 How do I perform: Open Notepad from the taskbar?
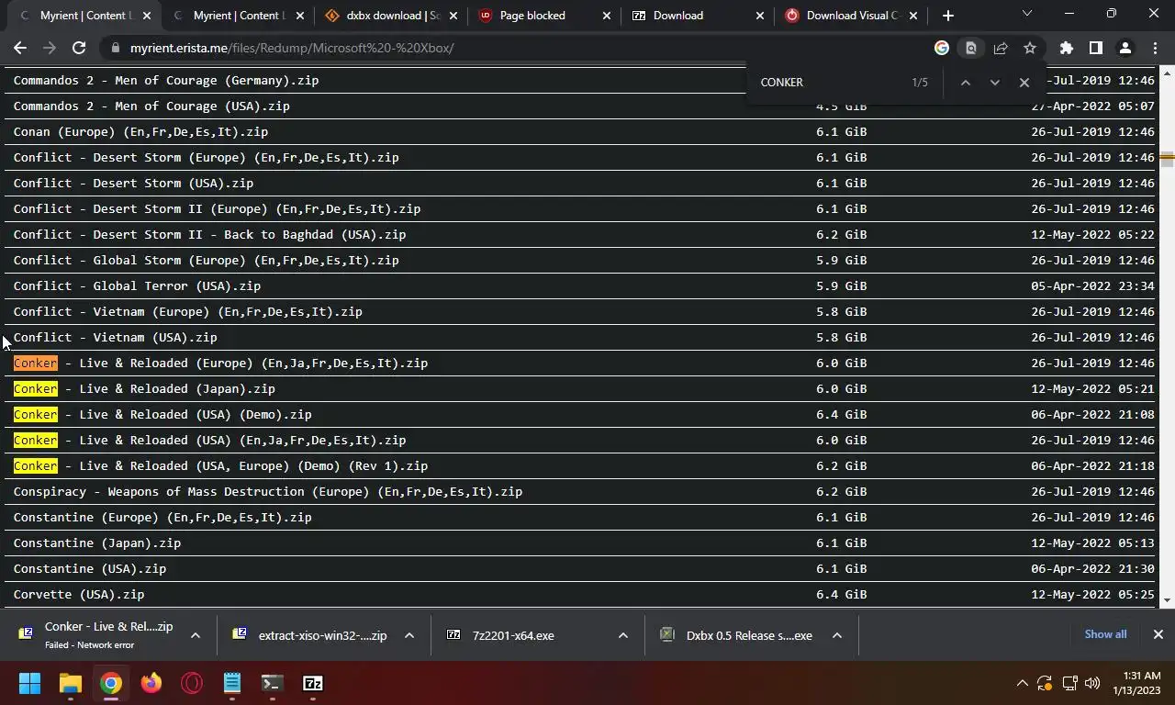[232, 683]
